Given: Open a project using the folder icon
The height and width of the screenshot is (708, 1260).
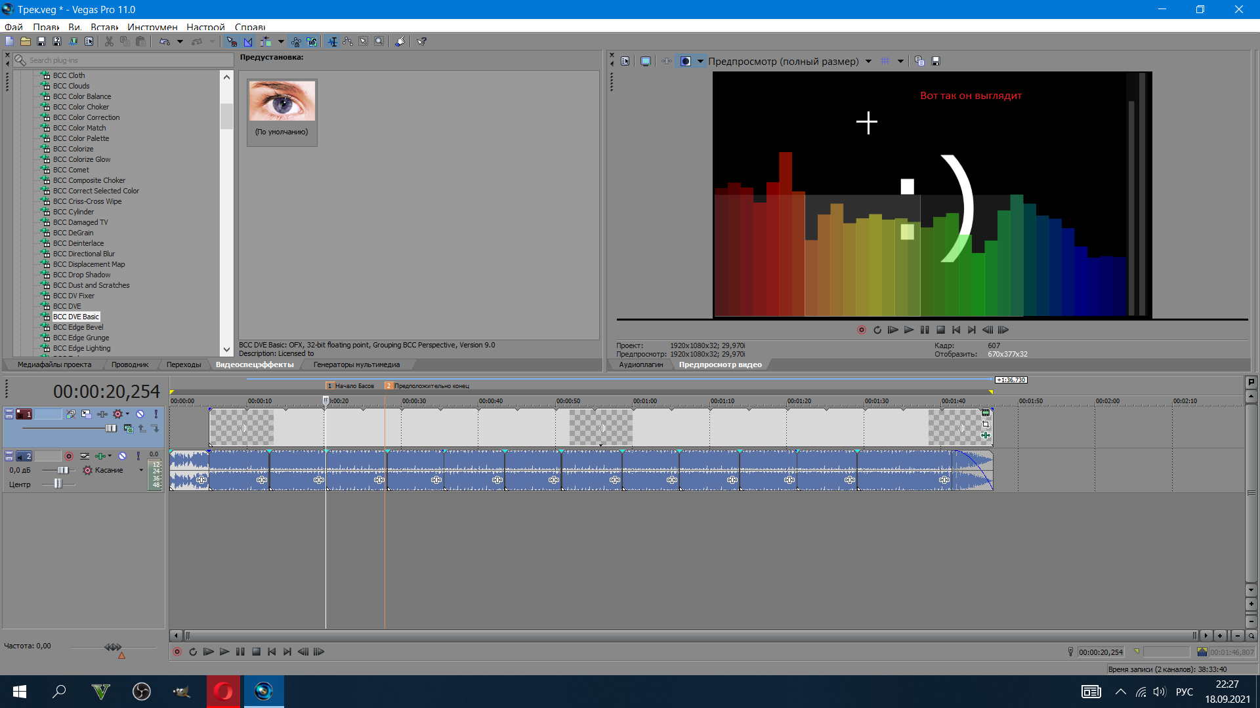Looking at the screenshot, I should click(25, 41).
